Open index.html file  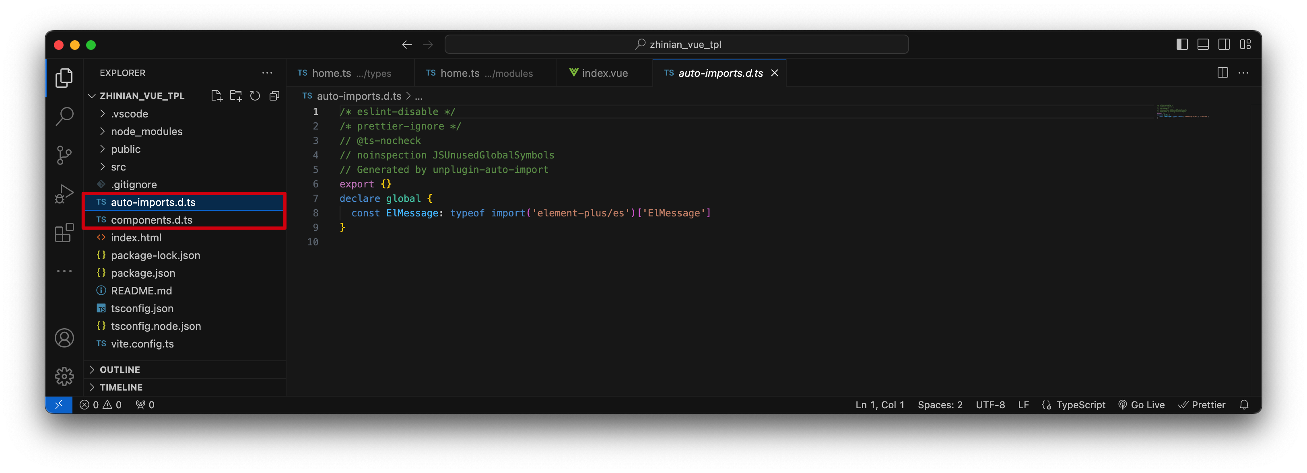pos(186,237)
